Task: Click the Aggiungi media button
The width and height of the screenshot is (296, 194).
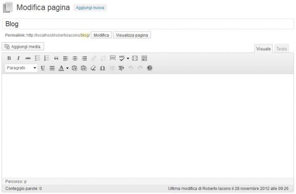Action: pos(23,46)
